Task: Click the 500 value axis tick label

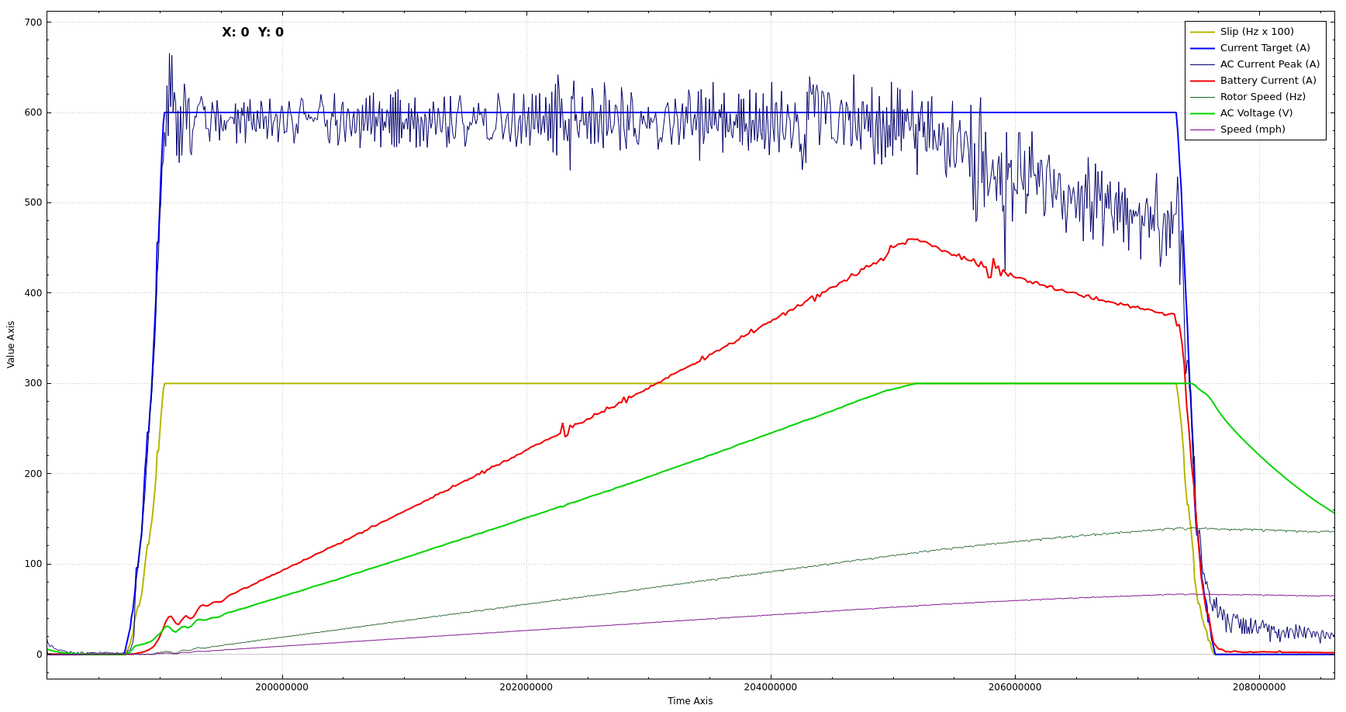Action: click(33, 203)
